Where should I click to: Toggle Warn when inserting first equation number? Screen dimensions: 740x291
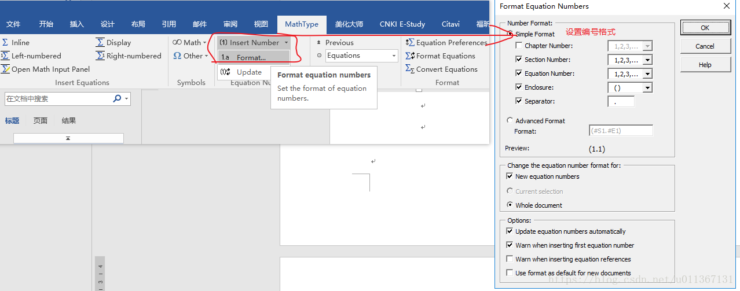510,245
